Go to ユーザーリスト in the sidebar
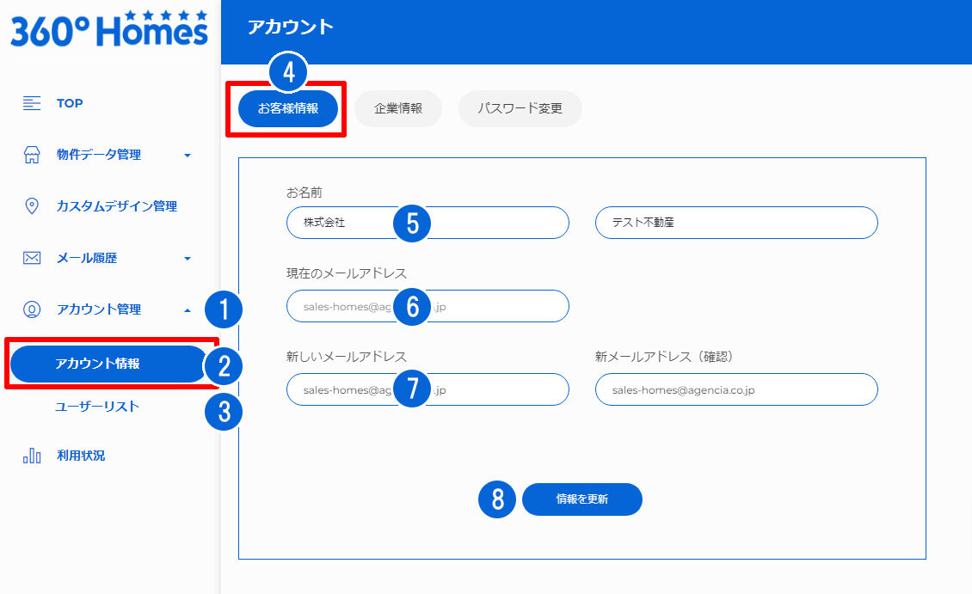 tap(97, 407)
